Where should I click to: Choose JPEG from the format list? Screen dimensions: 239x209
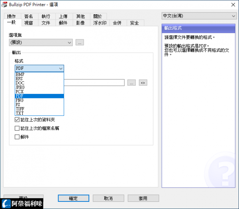click(39, 87)
